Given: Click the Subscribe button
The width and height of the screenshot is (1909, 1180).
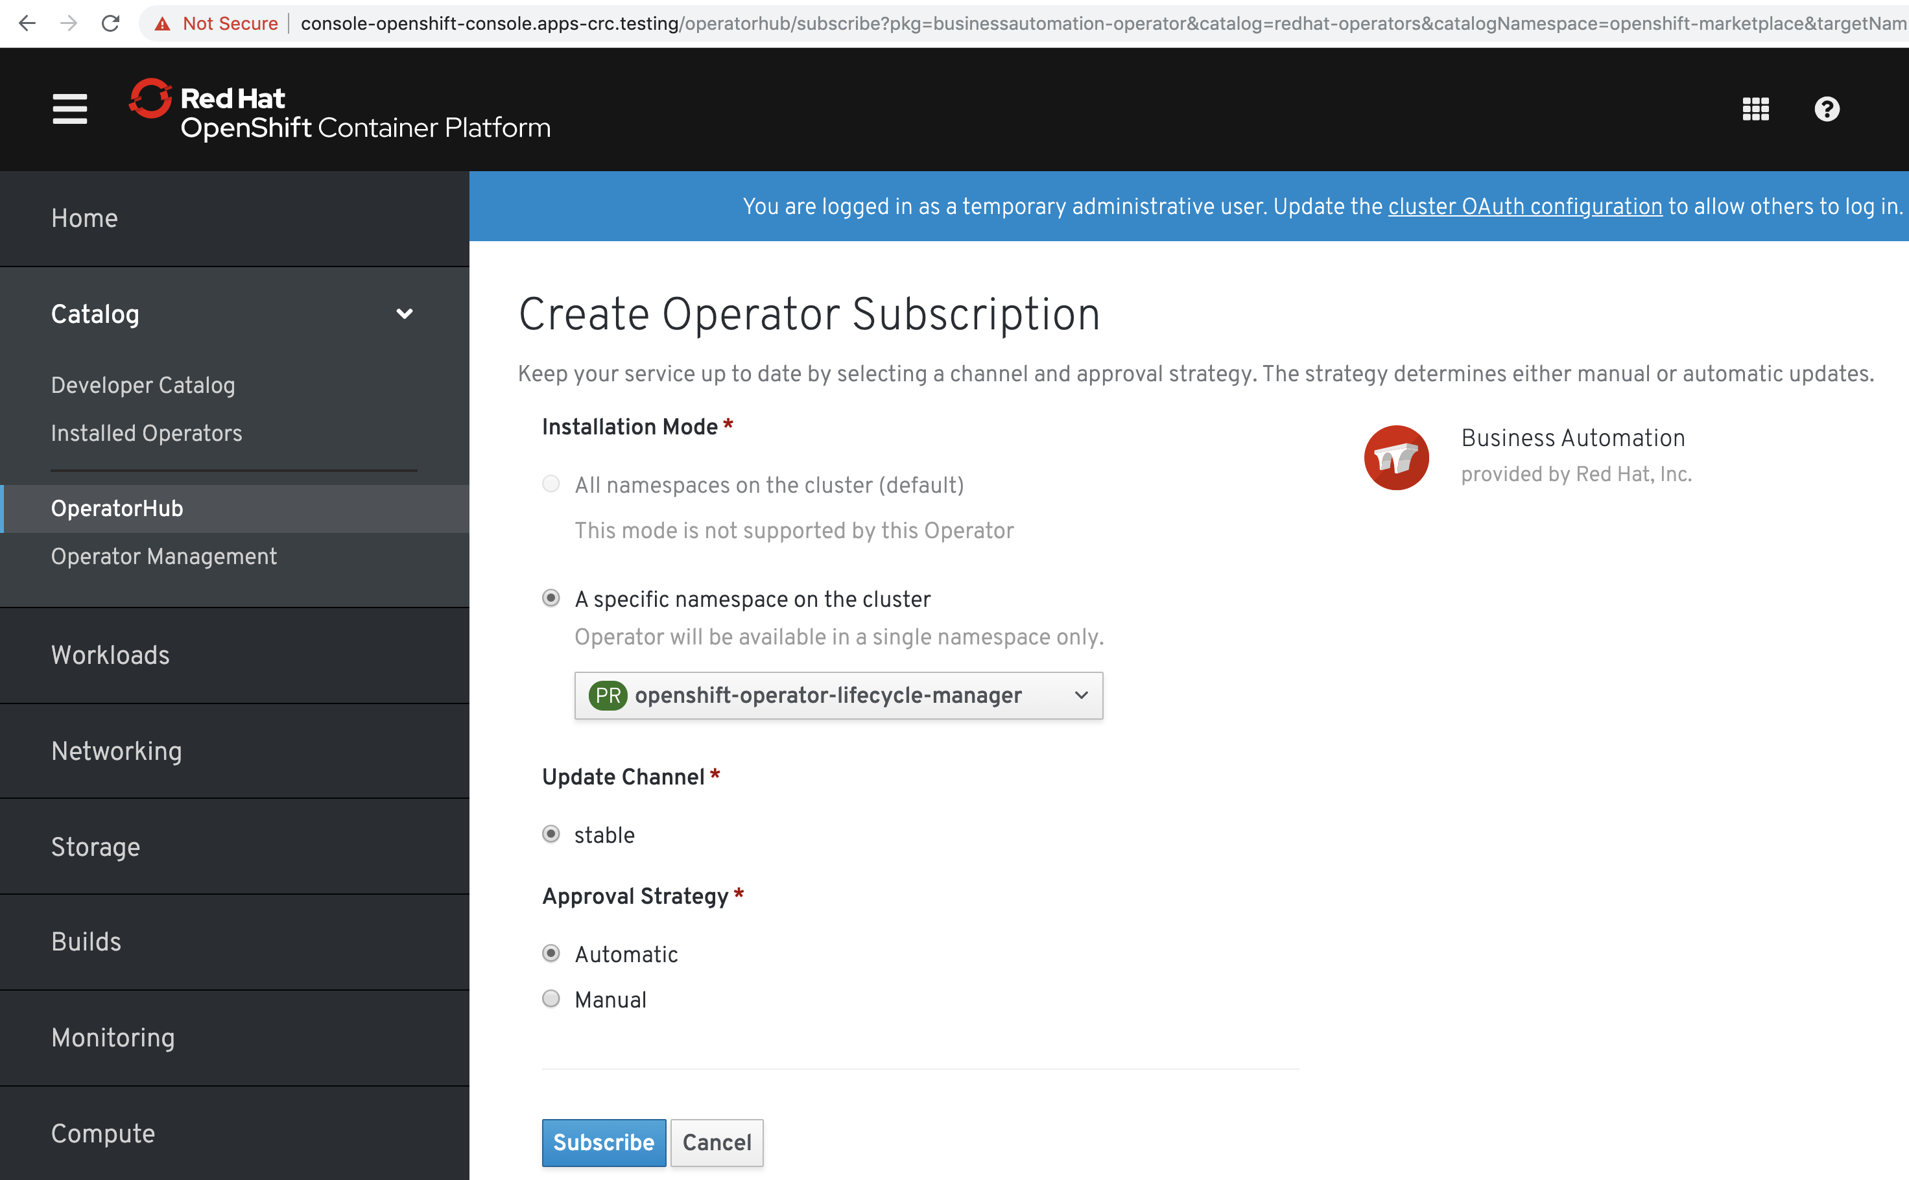Looking at the screenshot, I should (603, 1142).
